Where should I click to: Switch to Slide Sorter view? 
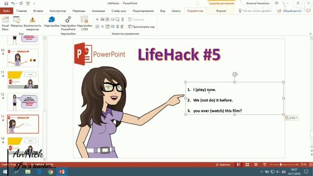[x=247, y=165]
